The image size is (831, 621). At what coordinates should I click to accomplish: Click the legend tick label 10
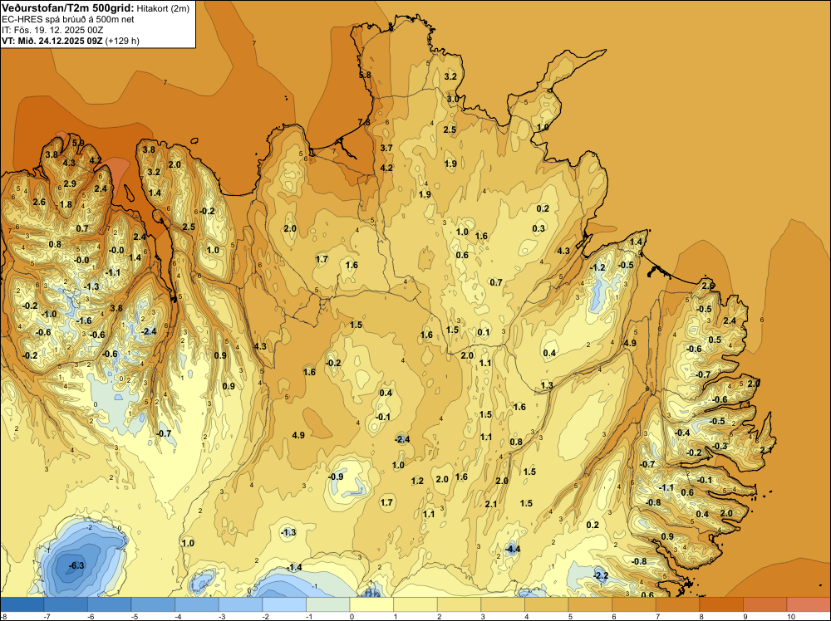791,617
